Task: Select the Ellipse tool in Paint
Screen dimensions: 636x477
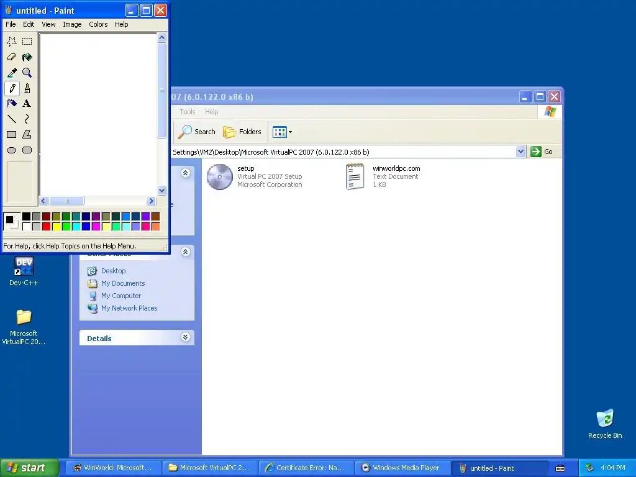Action: pos(12,150)
